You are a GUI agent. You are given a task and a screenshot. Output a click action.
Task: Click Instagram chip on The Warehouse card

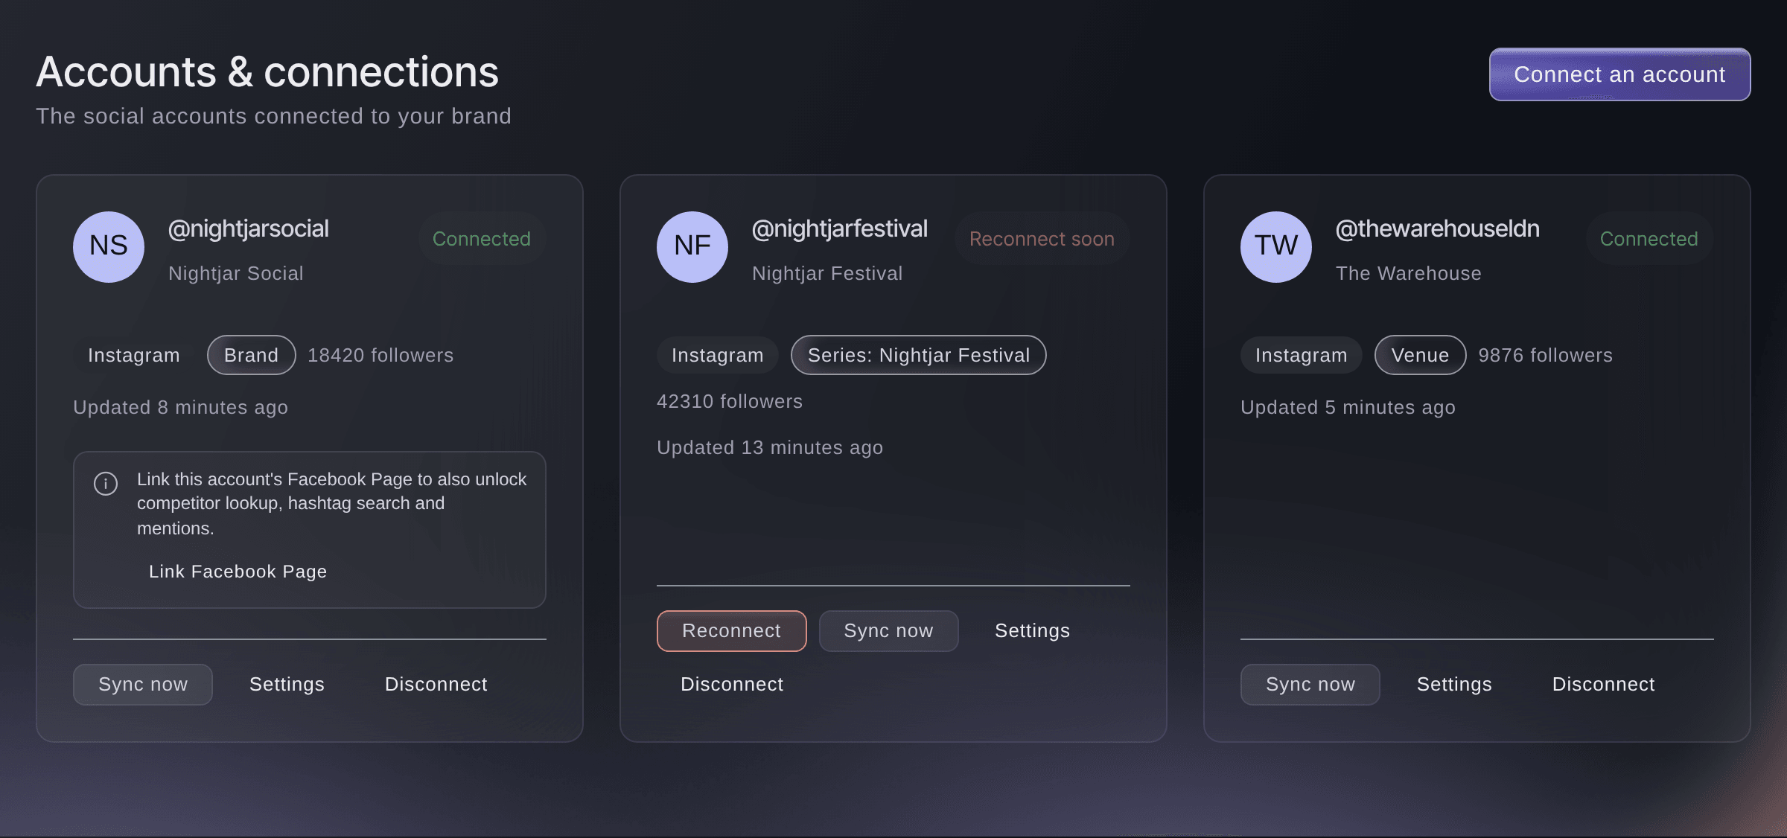tap(1302, 356)
